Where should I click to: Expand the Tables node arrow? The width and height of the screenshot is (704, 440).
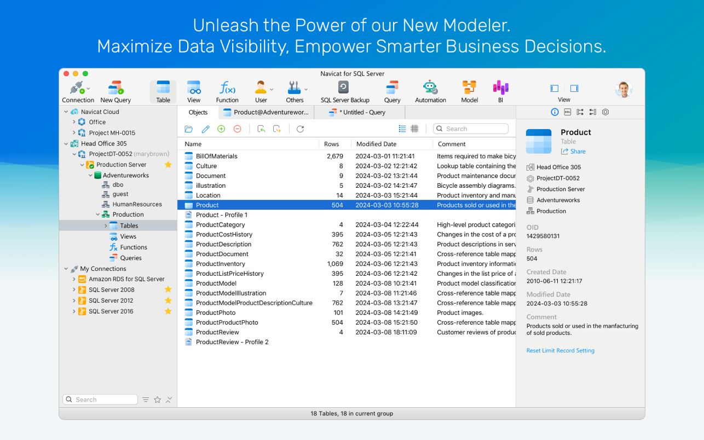(x=106, y=225)
